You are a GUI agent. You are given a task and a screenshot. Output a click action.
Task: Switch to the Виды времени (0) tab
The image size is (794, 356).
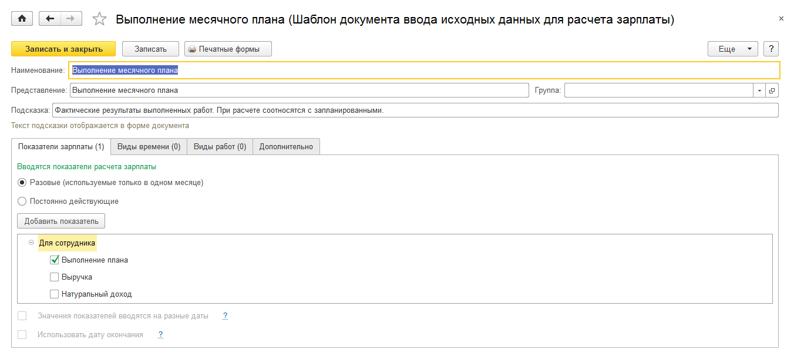[149, 146]
